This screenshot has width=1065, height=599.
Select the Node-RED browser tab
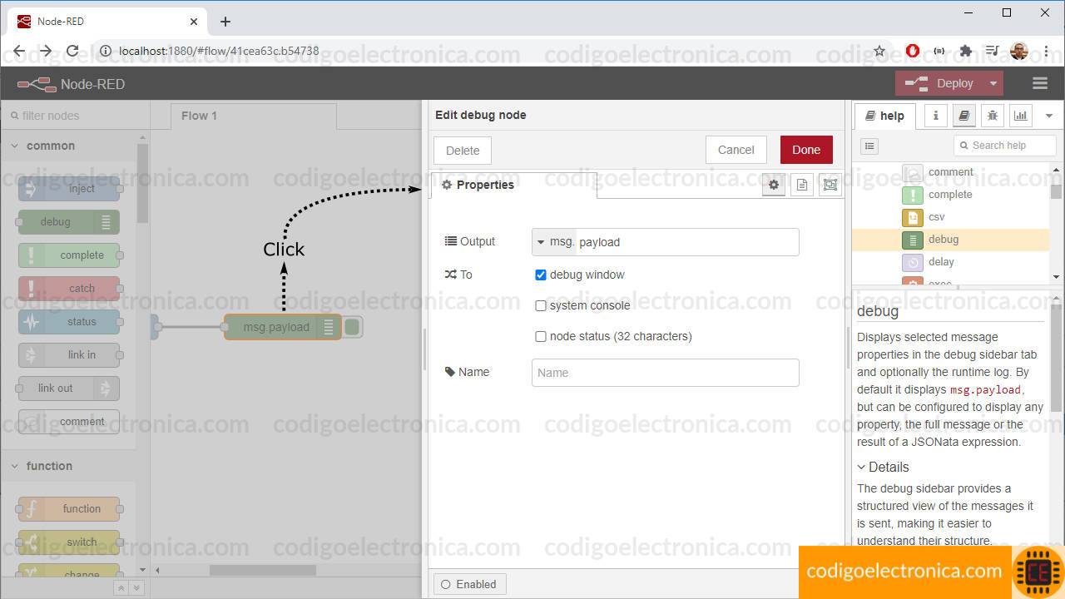pos(108,22)
